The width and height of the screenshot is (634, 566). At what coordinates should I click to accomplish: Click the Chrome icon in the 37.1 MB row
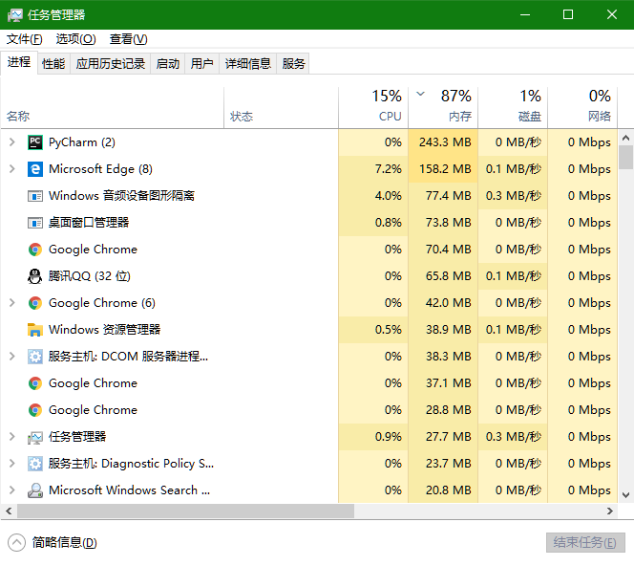coord(35,383)
